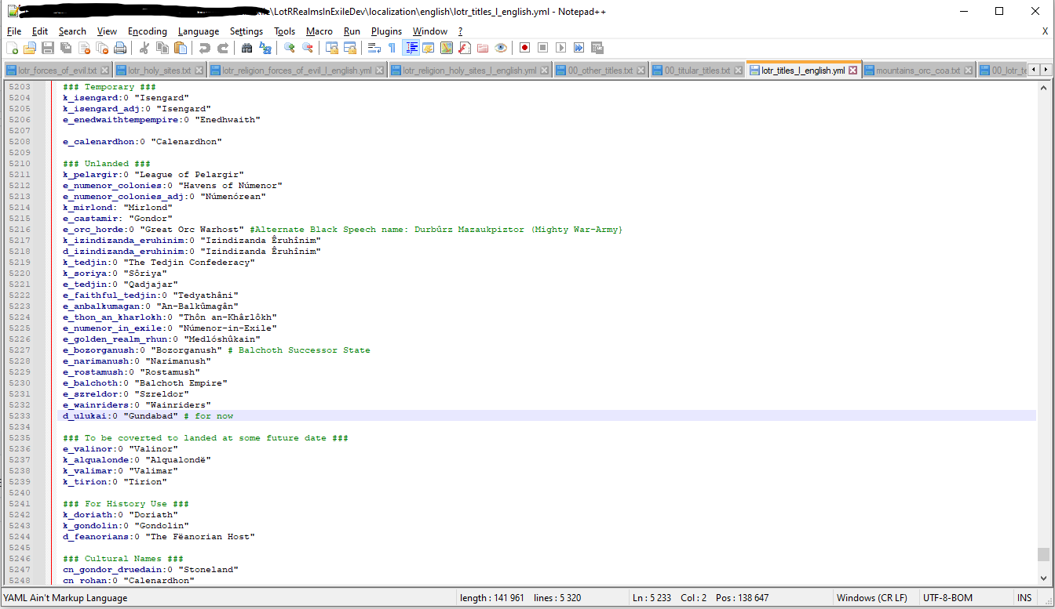The image size is (1055, 609).
Task: Click the Redo arrow icon
Action: click(x=223, y=48)
